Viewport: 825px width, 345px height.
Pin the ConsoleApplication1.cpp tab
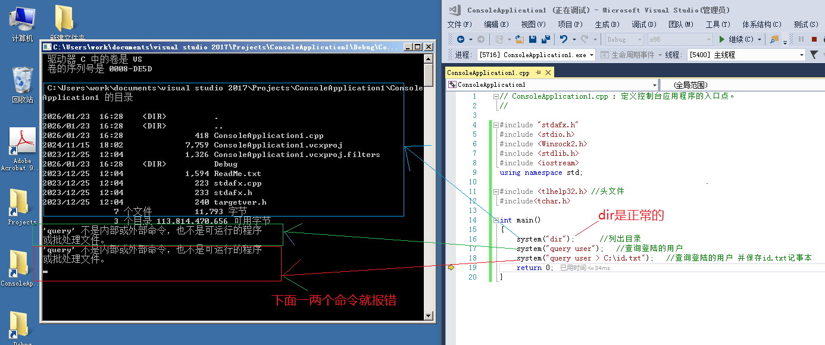click(x=538, y=73)
